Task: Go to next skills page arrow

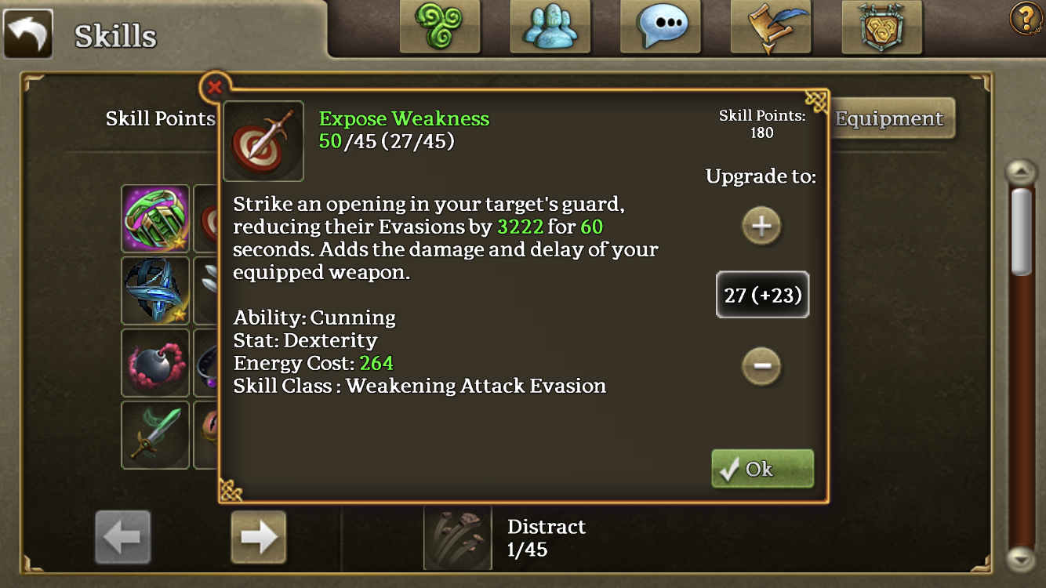Action: click(x=259, y=537)
